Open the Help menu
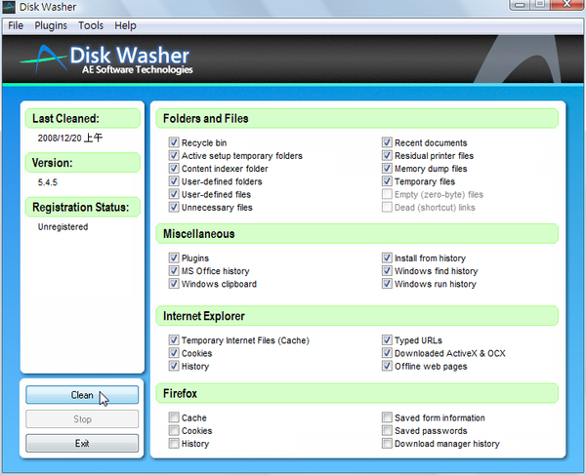 (x=125, y=25)
